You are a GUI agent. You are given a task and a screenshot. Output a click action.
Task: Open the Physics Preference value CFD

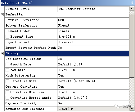tap(93, 20)
